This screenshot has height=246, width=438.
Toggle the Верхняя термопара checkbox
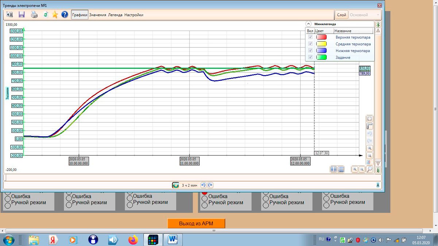coord(310,37)
